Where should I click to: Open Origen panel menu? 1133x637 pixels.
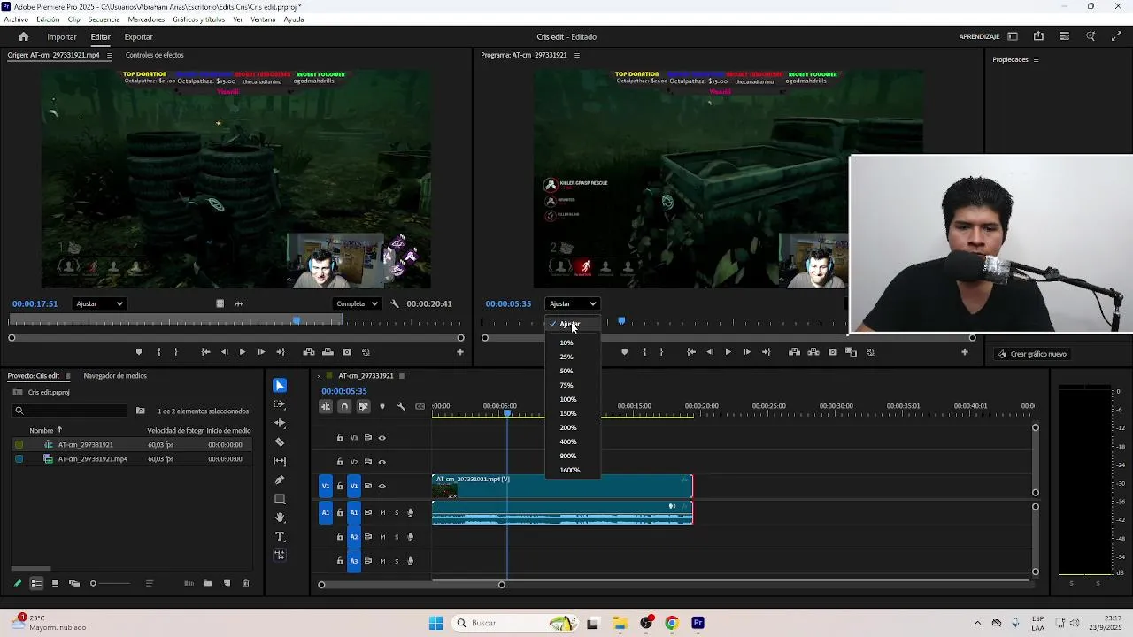[x=110, y=55]
